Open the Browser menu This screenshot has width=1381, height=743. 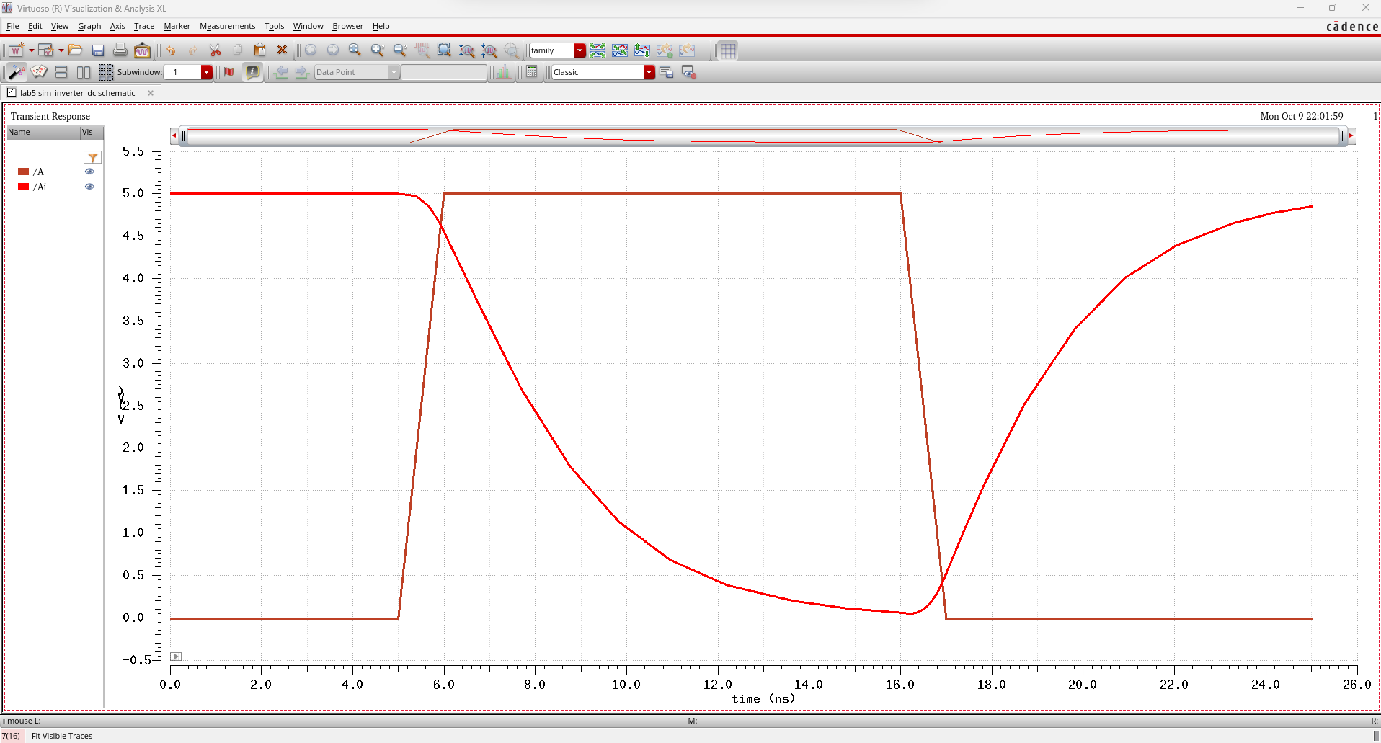[x=347, y=26]
